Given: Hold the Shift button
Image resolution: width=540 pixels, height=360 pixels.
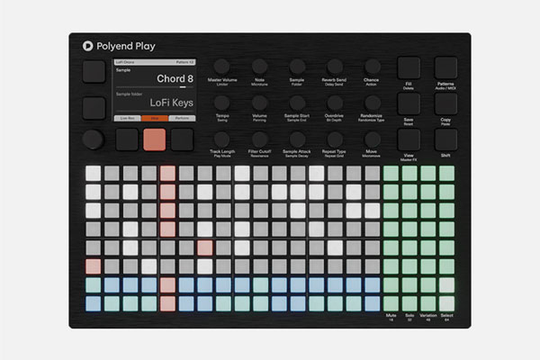Looking at the screenshot, I should click(446, 139).
